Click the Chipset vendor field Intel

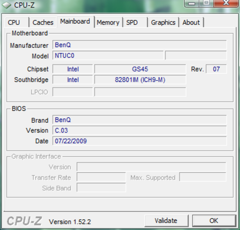[73, 69]
